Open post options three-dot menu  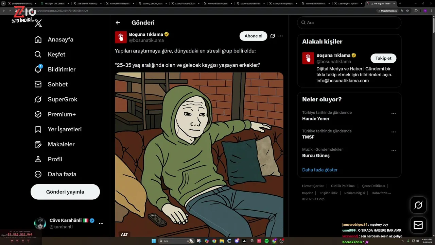(280, 36)
